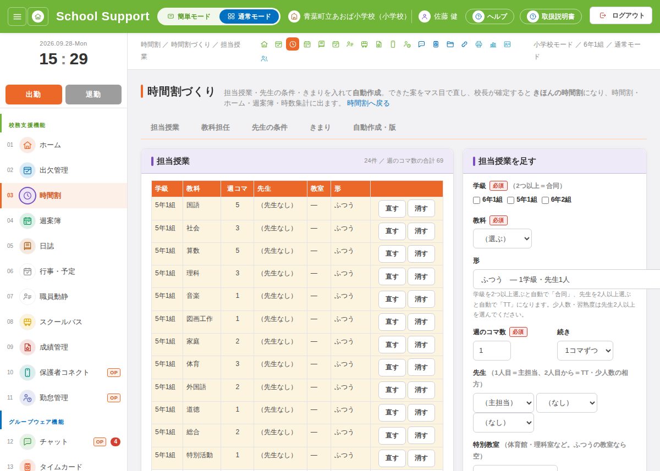The width and height of the screenshot is (660, 471).
Task: Open the hamburger menu in the header
Action: (x=17, y=16)
